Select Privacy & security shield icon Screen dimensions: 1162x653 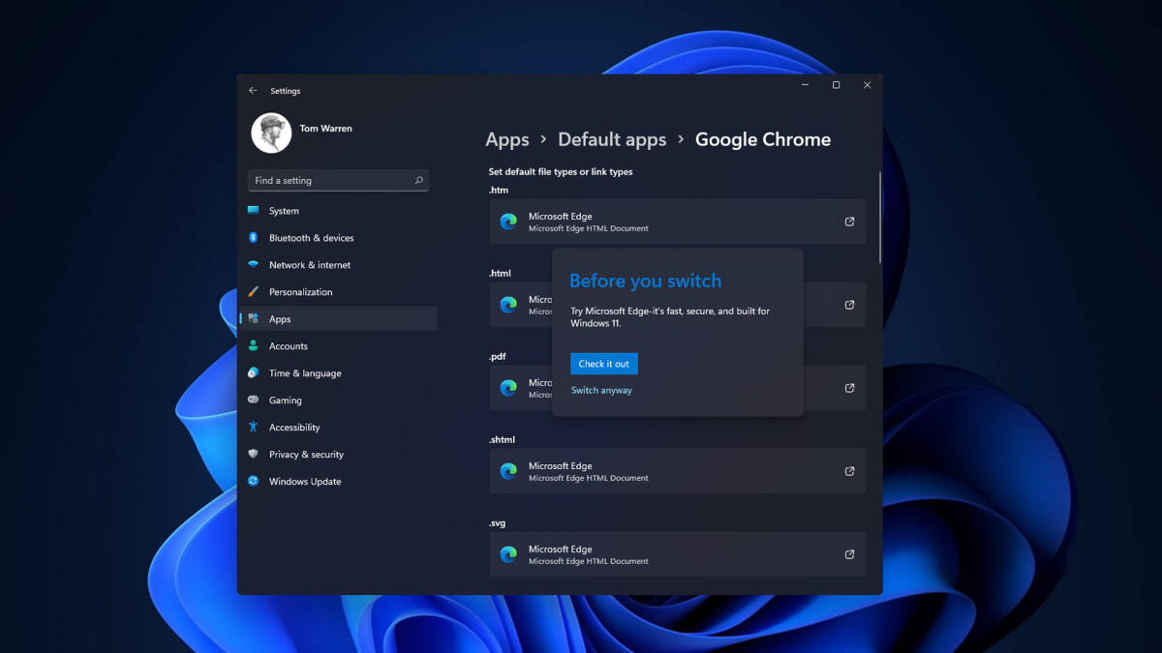pos(254,454)
